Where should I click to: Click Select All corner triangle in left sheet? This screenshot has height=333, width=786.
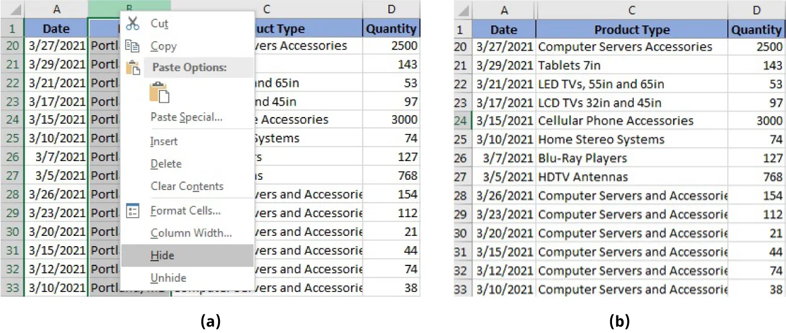click(x=13, y=10)
